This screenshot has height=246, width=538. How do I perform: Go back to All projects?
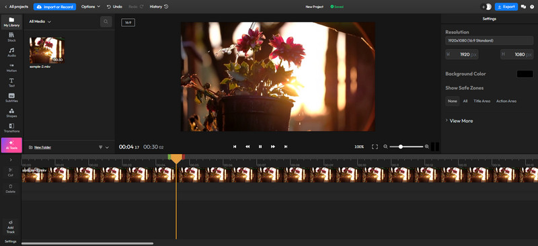coord(16,7)
